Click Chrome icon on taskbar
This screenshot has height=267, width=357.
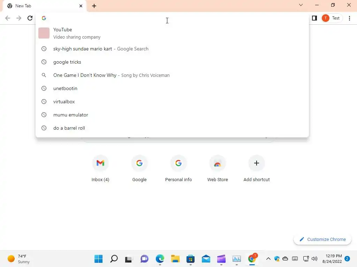pyautogui.click(x=252, y=259)
